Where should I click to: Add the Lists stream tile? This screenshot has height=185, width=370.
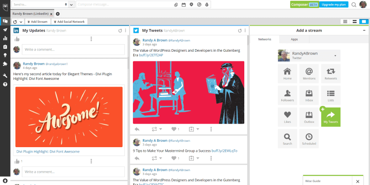click(331, 95)
